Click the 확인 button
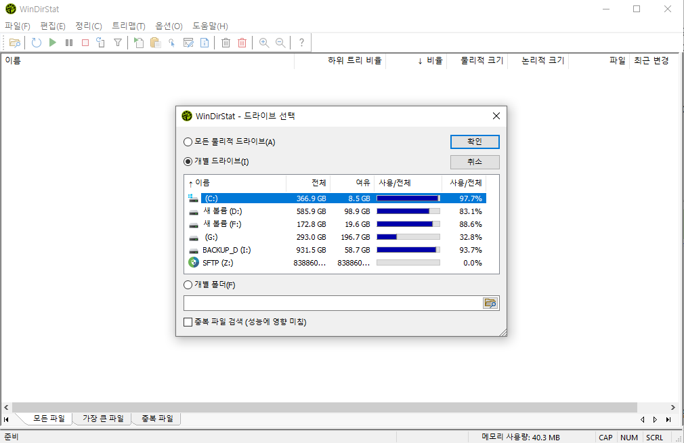This screenshot has width=684, height=443. click(475, 142)
